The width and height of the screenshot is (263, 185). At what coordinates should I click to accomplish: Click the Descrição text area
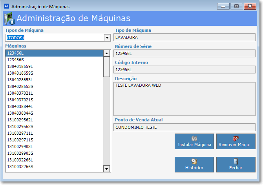click(184, 99)
